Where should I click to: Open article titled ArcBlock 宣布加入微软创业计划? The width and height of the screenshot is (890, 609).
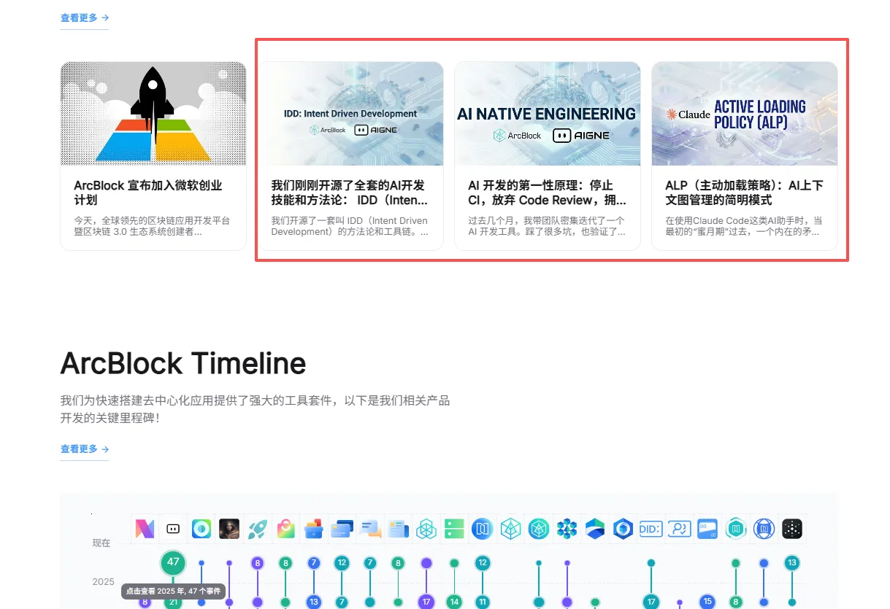tap(148, 193)
